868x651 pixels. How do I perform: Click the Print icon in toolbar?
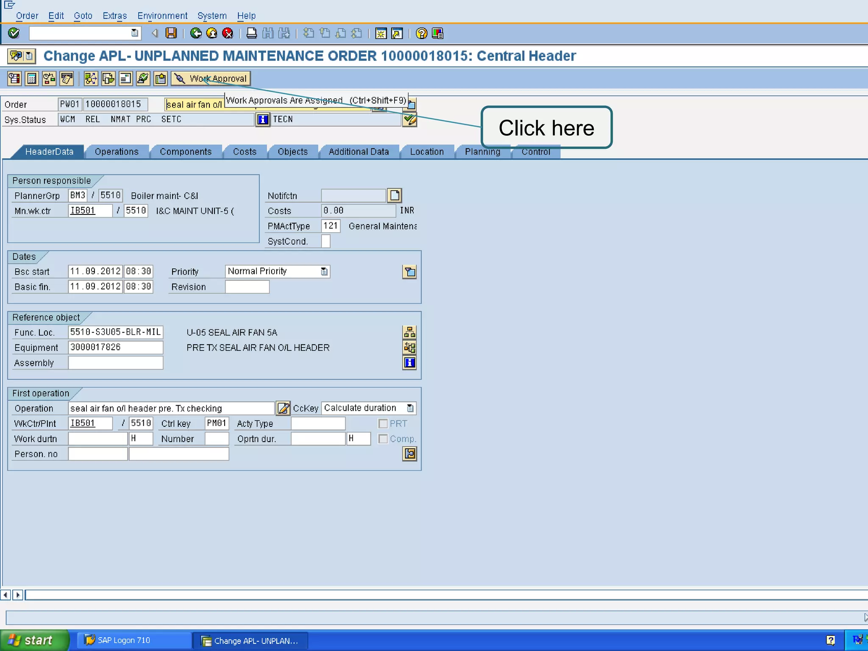coord(251,33)
